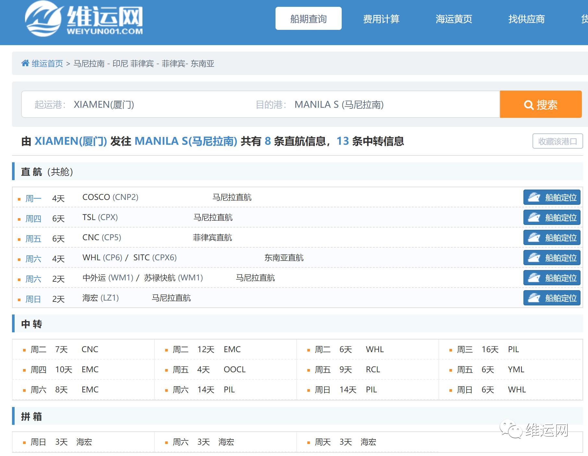This screenshot has height=456, width=588.
Task: Open 船舶定位 for the 海宏 (LZ1) sailing
Action: point(552,298)
